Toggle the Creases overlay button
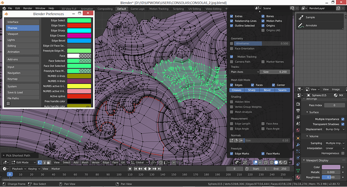Viewport: 347px width, 187px height. [x=236, y=90]
